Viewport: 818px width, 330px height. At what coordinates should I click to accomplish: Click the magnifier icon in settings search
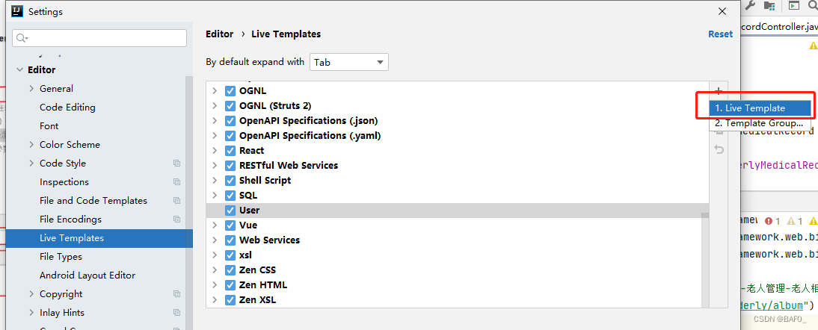(x=22, y=38)
